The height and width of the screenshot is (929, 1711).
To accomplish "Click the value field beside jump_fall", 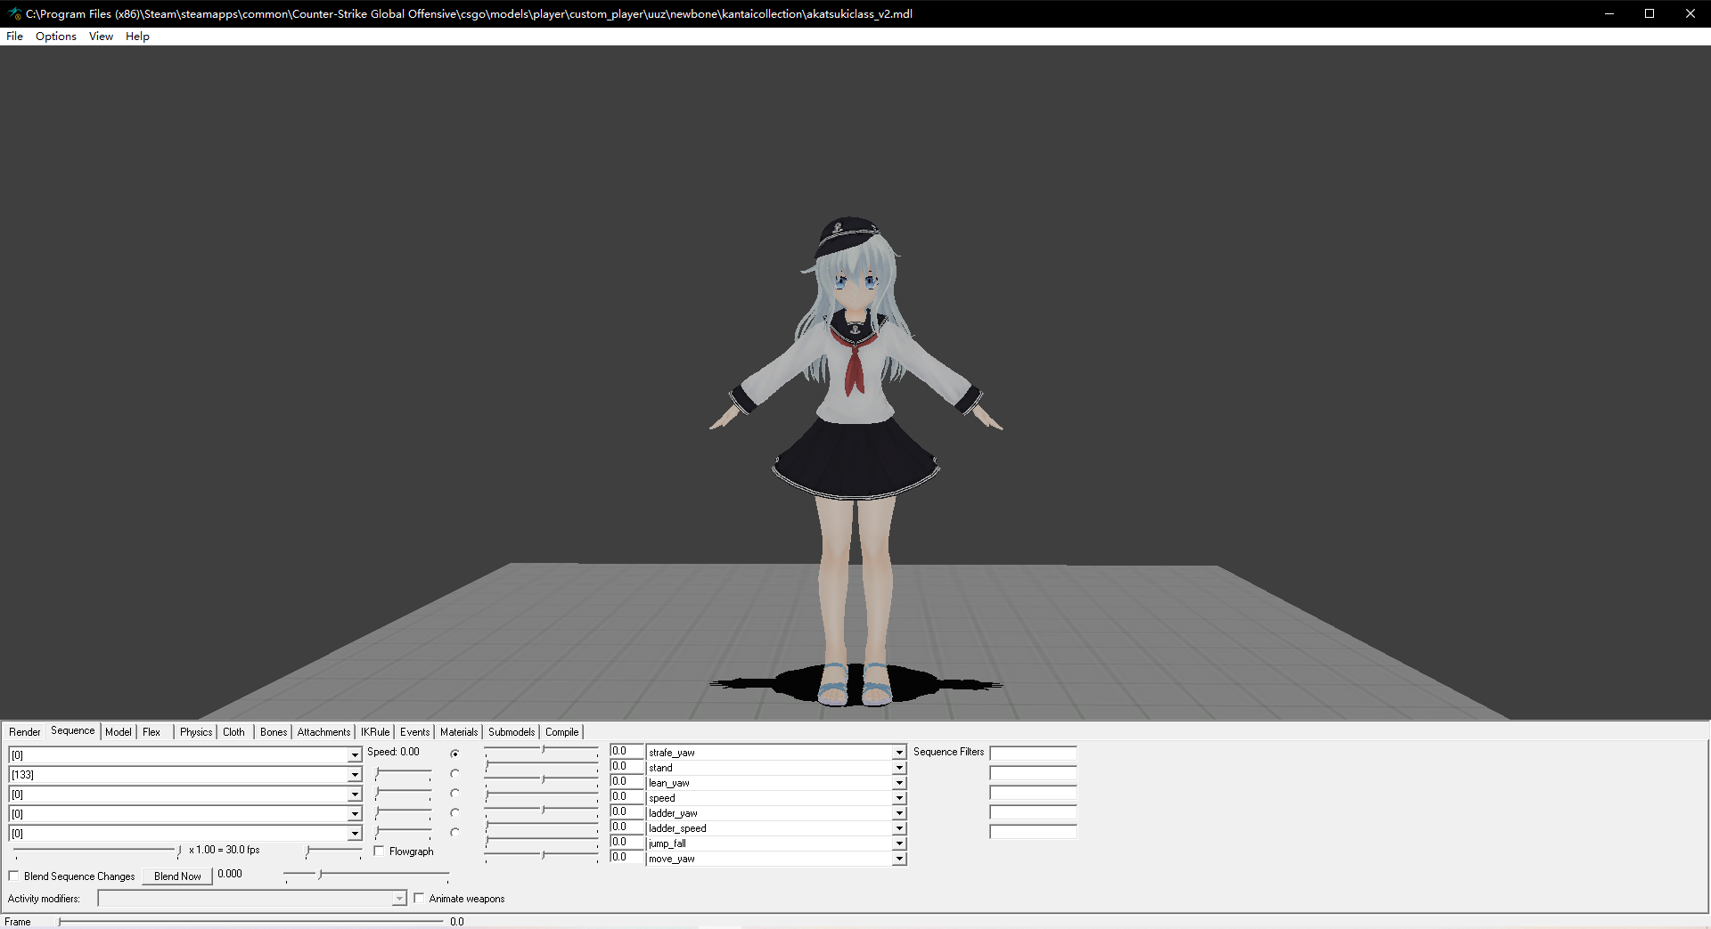I will [626, 843].
